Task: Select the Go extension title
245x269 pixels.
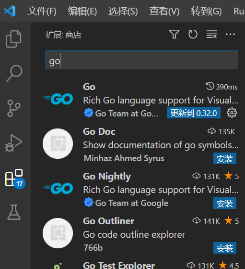Action: [89, 87]
